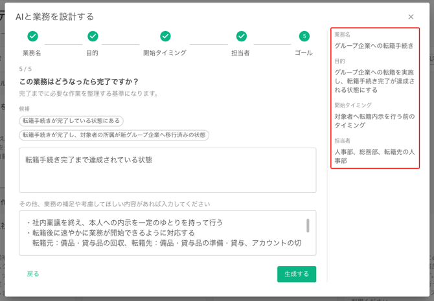Viewport: 434px width, 301px height.
Task: Click the 目的 step checkmark icon
Action: coord(93,36)
